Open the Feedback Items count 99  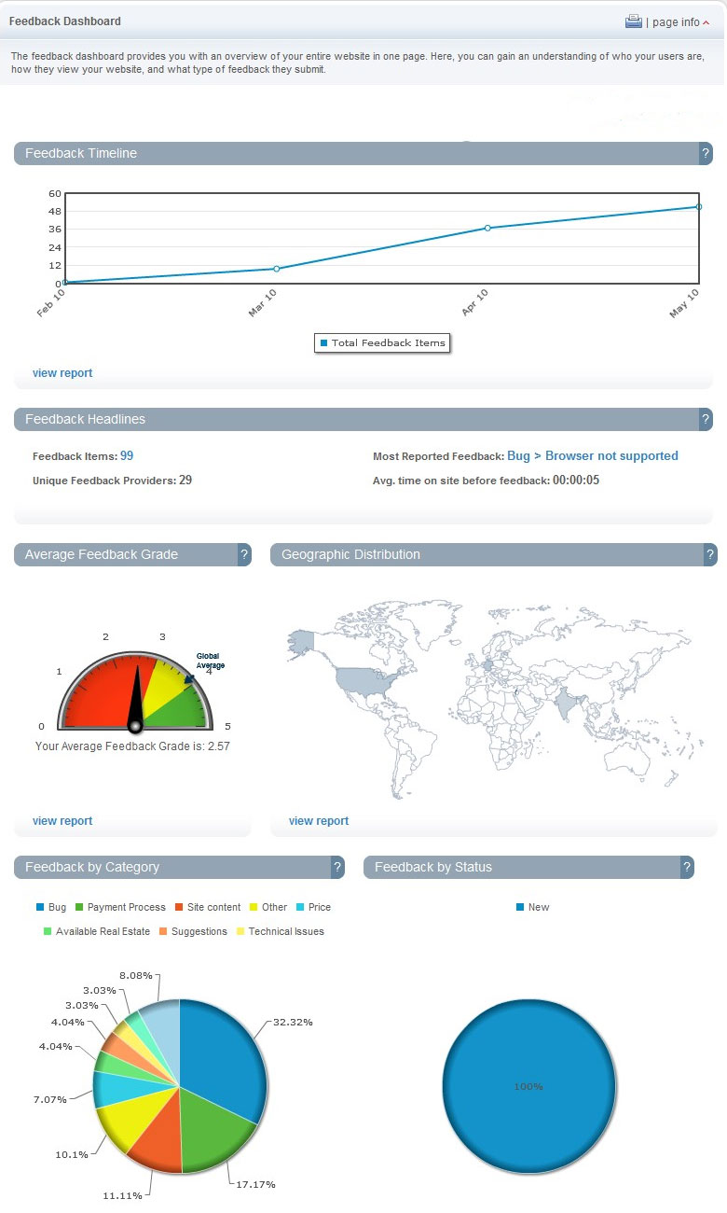coord(127,455)
